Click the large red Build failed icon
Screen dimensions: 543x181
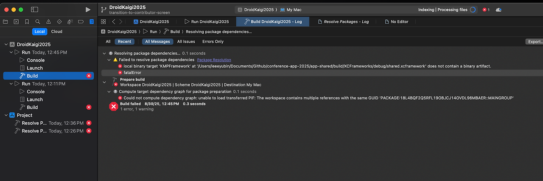click(113, 106)
